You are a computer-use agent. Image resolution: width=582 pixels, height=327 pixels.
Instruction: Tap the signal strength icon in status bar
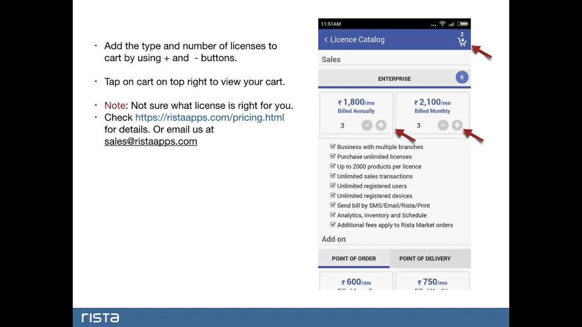(452, 24)
